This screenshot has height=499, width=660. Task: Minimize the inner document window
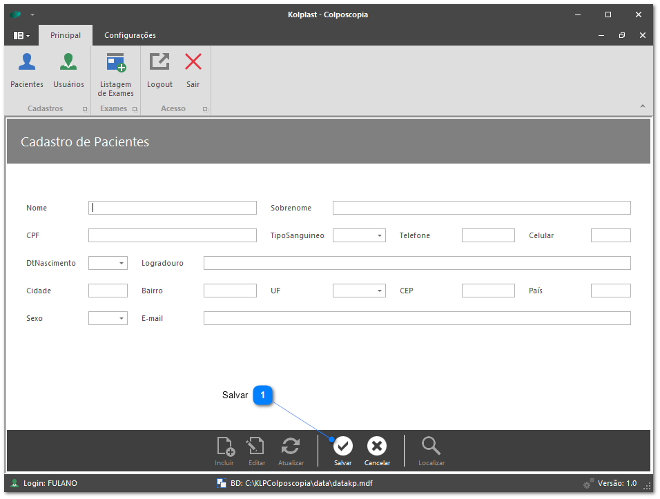601,35
